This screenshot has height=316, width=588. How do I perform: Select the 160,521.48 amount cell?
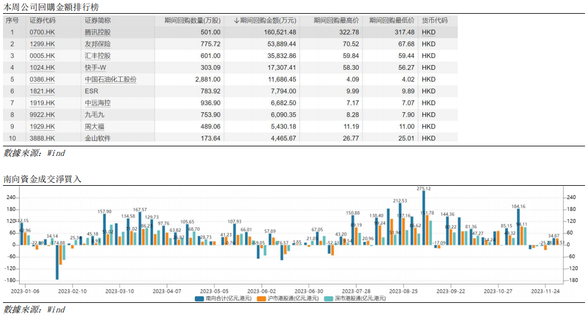pyautogui.click(x=280, y=32)
